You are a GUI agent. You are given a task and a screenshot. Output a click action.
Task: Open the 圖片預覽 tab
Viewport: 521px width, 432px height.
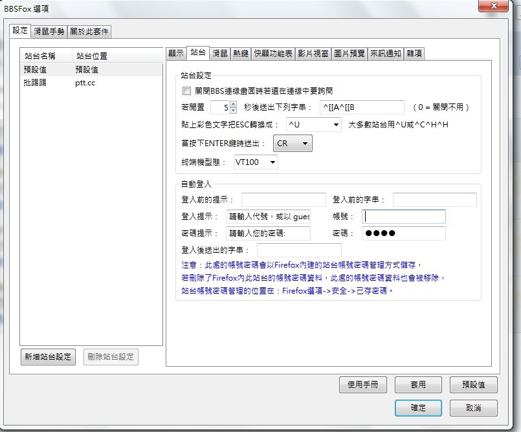[349, 54]
